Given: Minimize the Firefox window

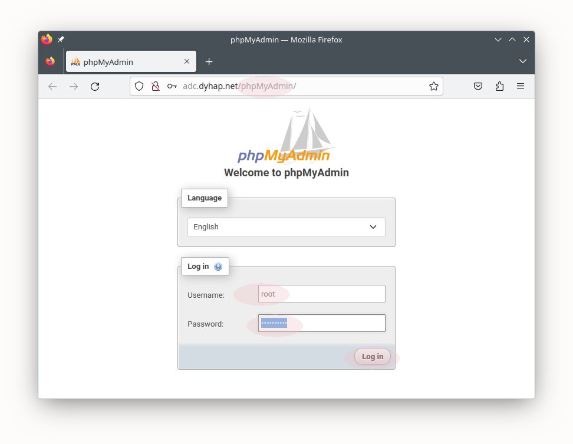Looking at the screenshot, I should coord(498,40).
